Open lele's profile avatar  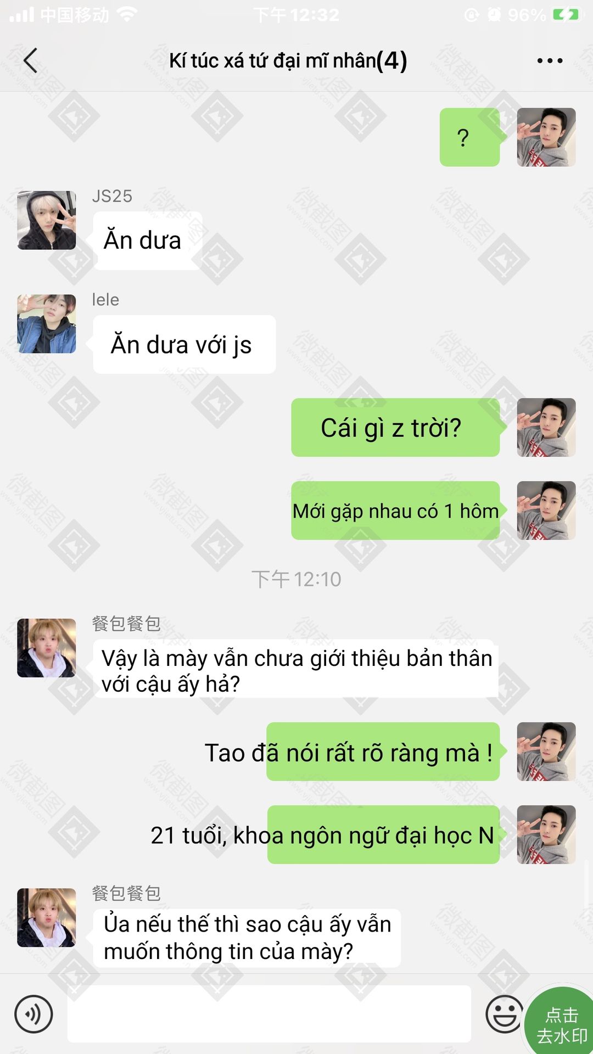pos(47,324)
